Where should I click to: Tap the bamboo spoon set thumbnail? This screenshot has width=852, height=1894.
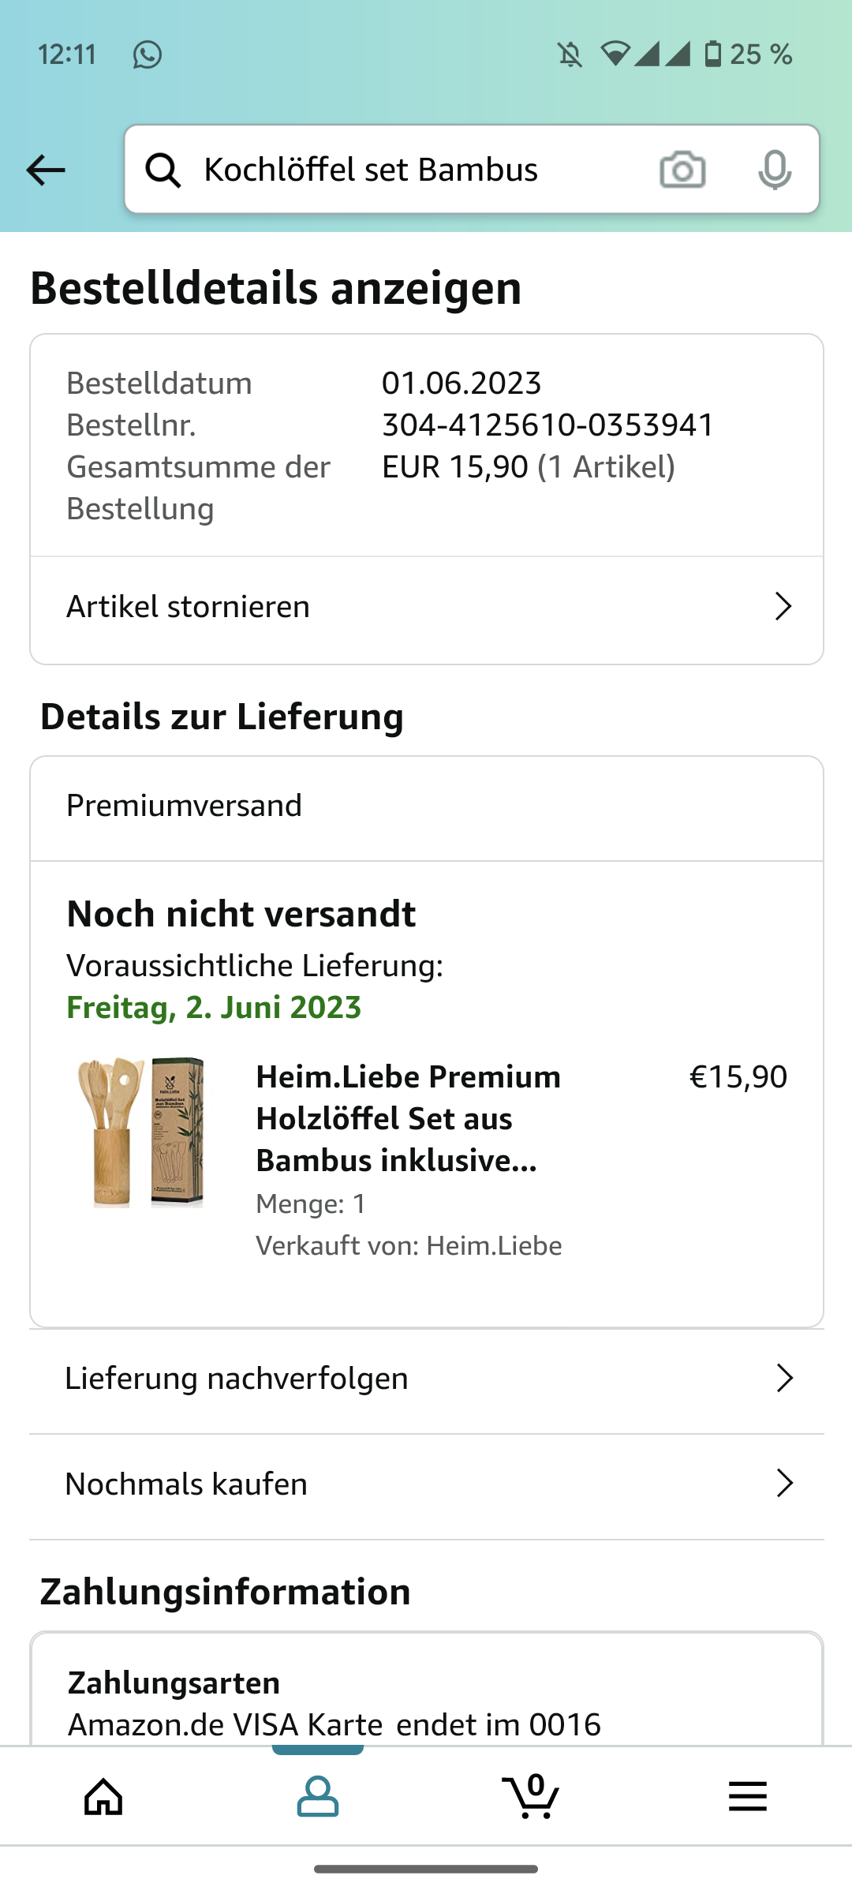[x=142, y=1132]
